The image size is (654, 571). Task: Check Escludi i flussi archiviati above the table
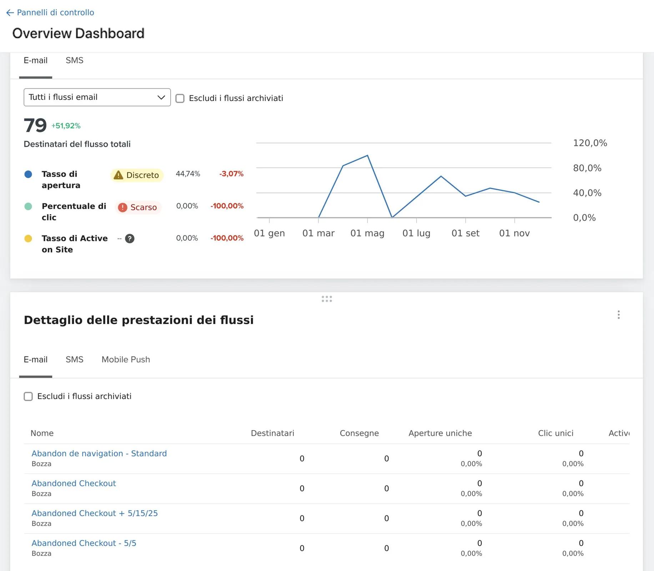[x=28, y=396]
